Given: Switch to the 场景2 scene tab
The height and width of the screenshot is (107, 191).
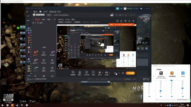Looking at the screenshot, I should coord(49,19).
